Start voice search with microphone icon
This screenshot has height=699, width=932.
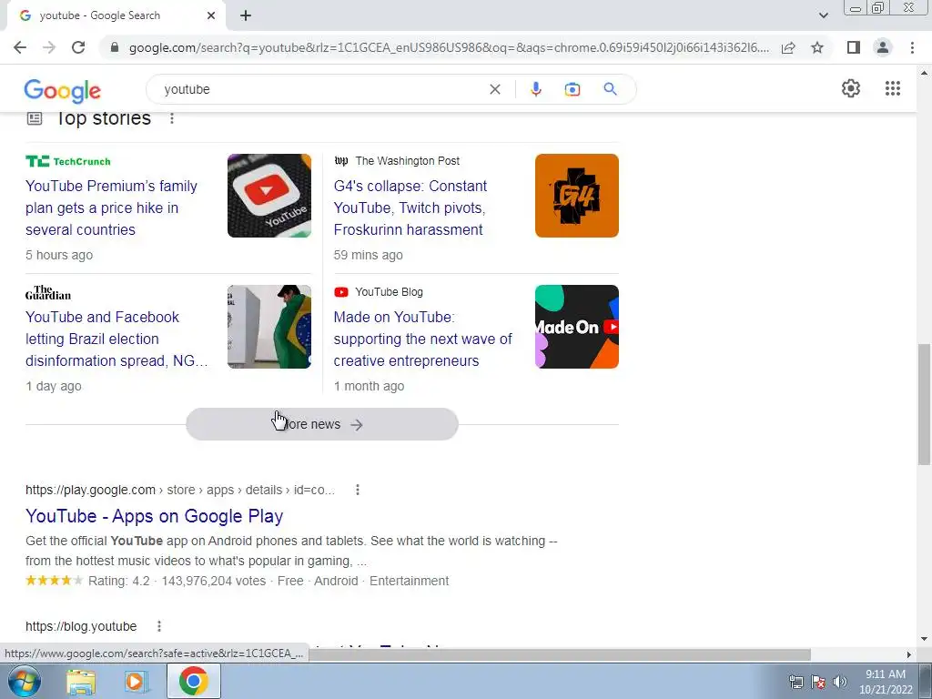[535, 89]
